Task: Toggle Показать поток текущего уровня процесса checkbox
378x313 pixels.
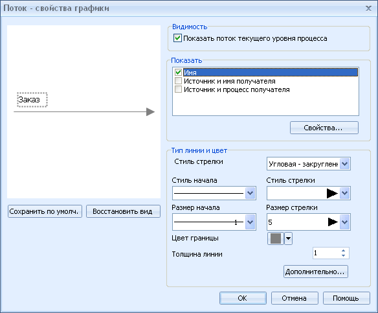Action: coord(177,38)
